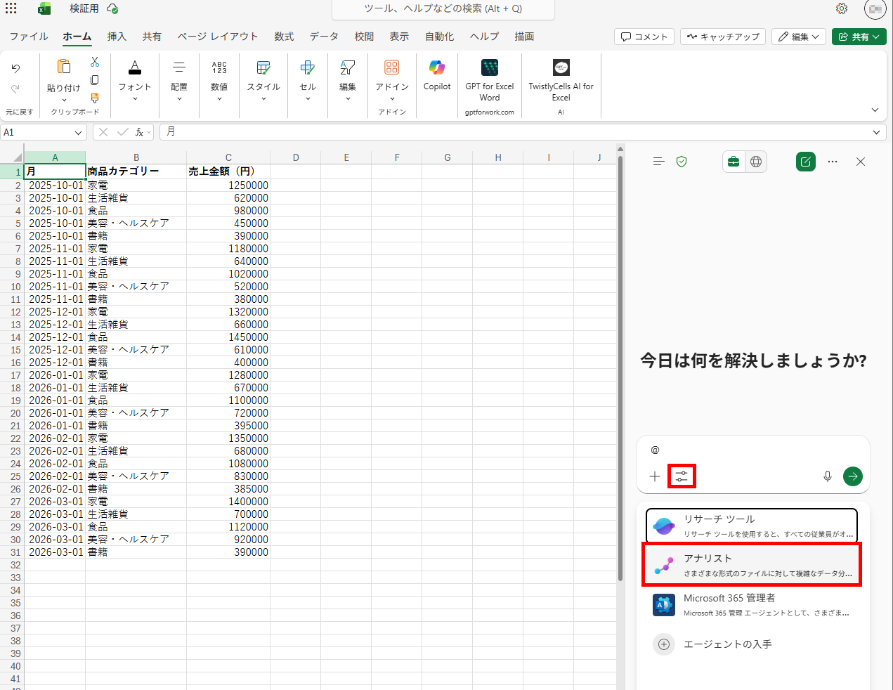This screenshot has height=690, width=893.
Task: Switch to the データ tab
Action: click(324, 37)
